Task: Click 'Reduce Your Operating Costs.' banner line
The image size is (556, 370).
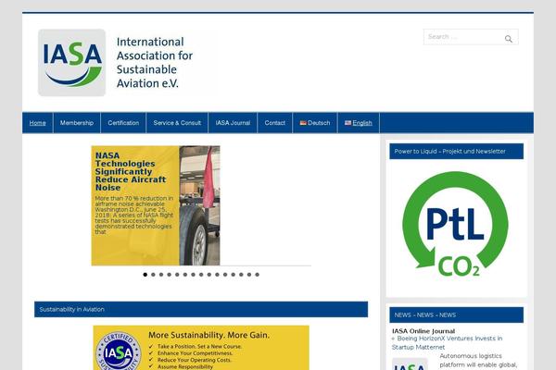Action: 195,360
